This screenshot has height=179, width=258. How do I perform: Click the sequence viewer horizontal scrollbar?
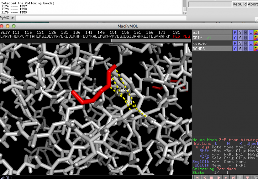(151, 41)
